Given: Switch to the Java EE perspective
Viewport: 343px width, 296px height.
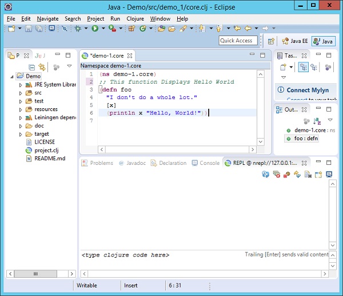Looking at the screenshot, I should tap(295, 41).
